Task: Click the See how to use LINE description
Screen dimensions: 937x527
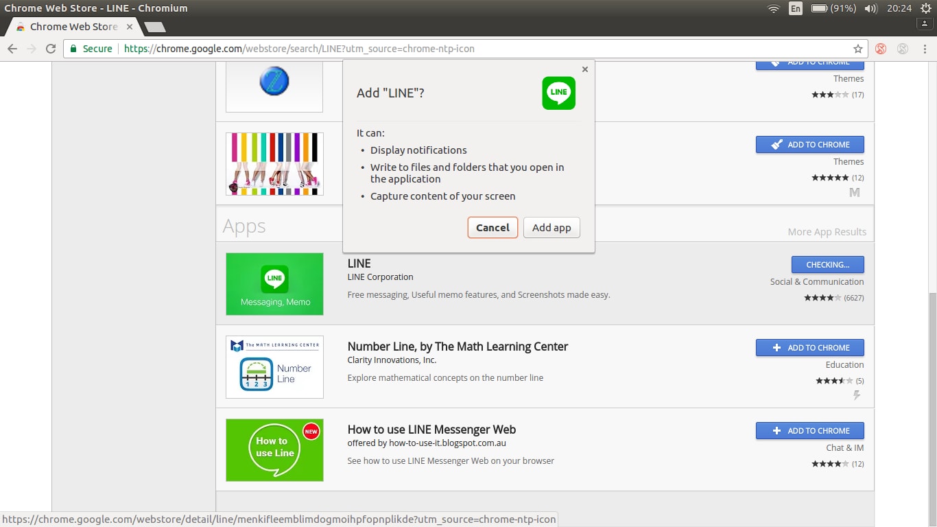Action: click(451, 461)
